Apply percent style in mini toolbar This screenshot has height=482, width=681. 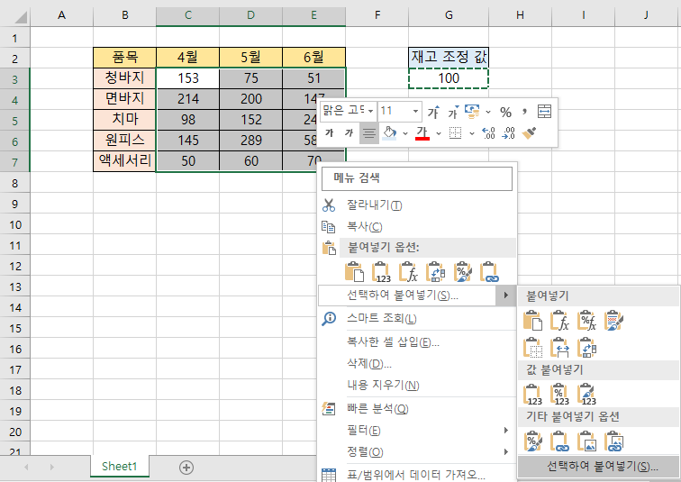tap(505, 112)
